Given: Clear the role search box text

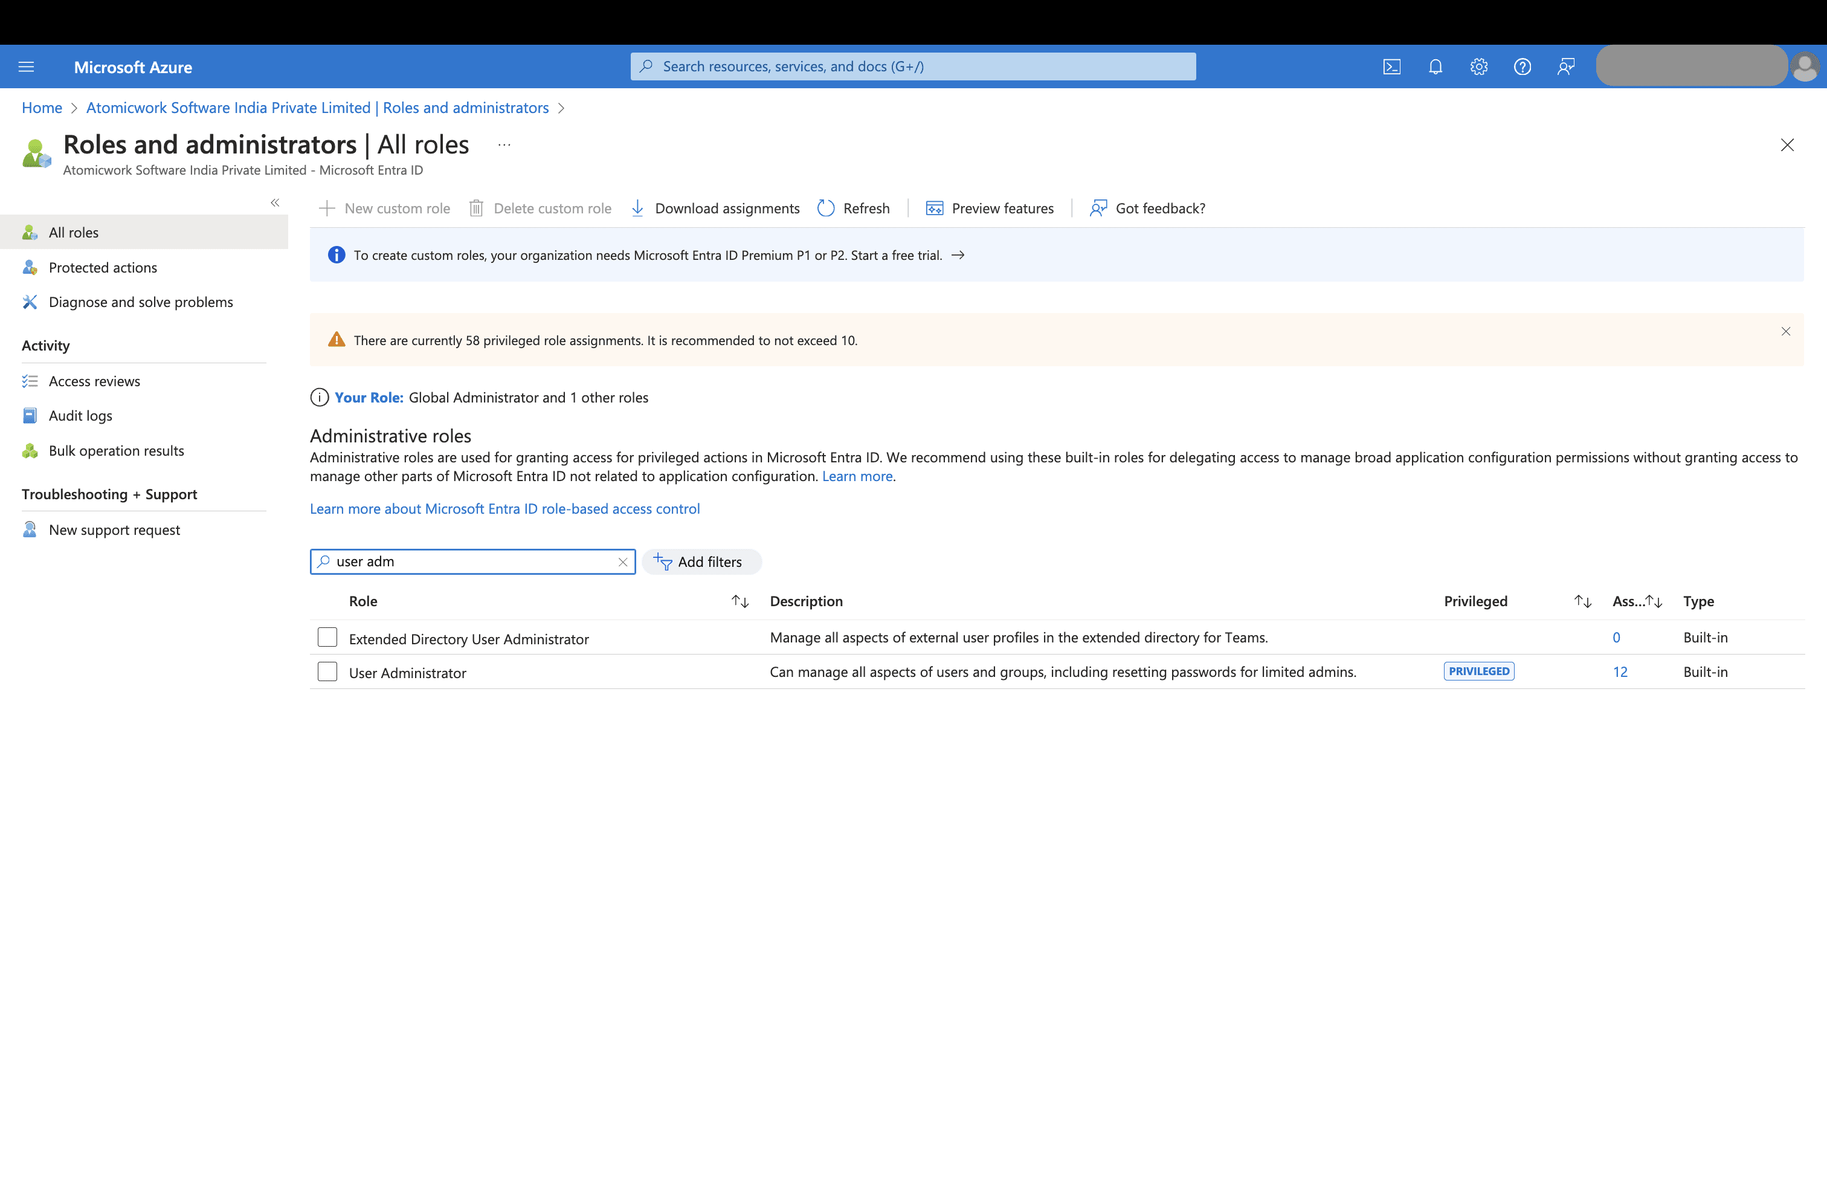Looking at the screenshot, I should (x=622, y=562).
